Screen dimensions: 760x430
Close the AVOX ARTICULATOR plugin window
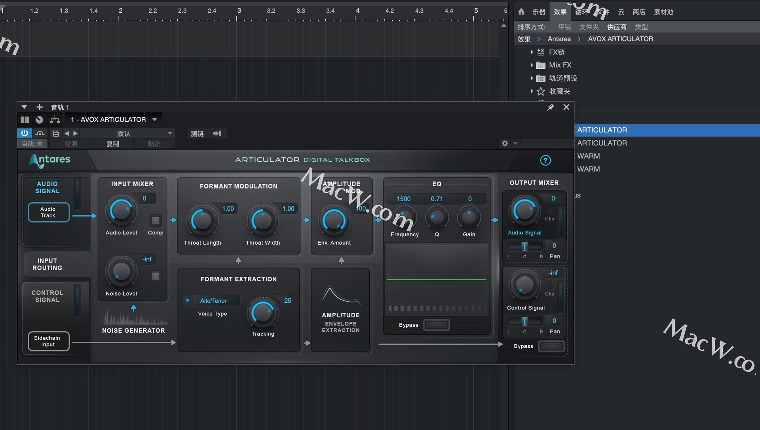(566, 107)
